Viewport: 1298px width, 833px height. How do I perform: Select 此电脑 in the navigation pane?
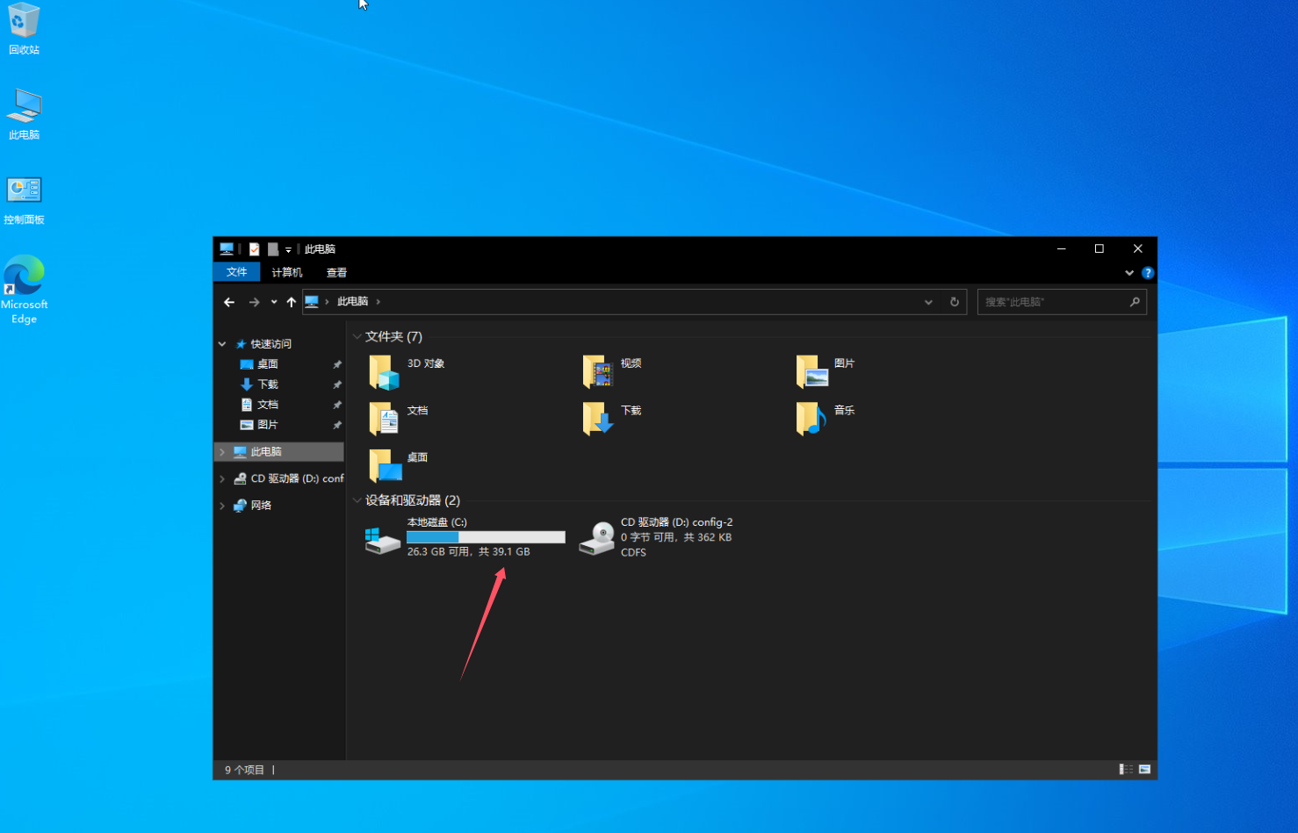266,452
